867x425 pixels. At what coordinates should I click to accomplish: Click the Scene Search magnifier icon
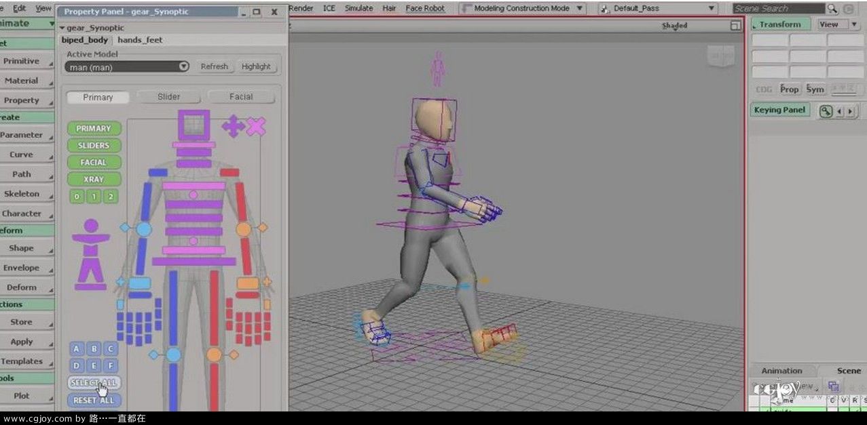[x=832, y=8]
